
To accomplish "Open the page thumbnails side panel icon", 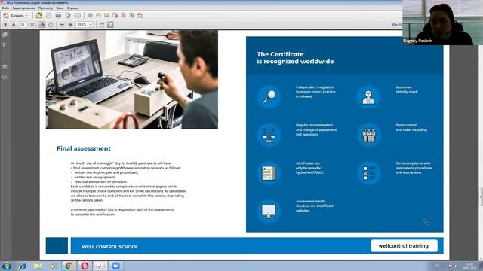I will click(x=5, y=35).
